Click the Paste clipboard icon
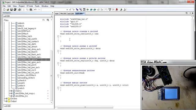Viewport: 196px width, 110px height. [x=31, y=9]
